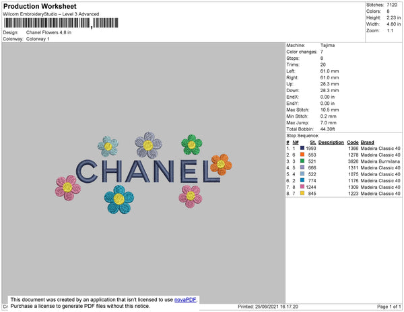Click Max Jump value '7.0 mm'

[329, 122]
